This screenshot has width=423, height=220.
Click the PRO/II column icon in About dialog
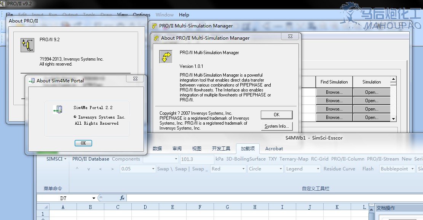point(27,45)
